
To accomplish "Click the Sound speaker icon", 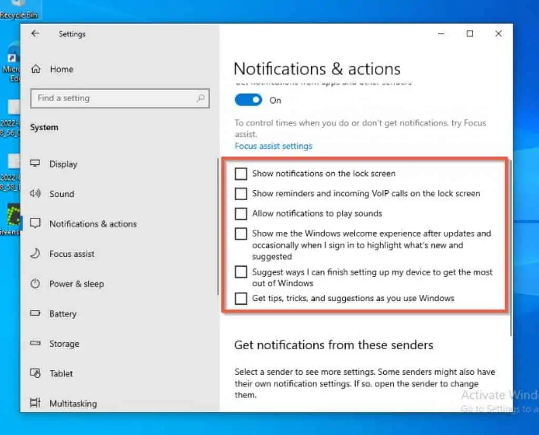I will click(x=35, y=194).
